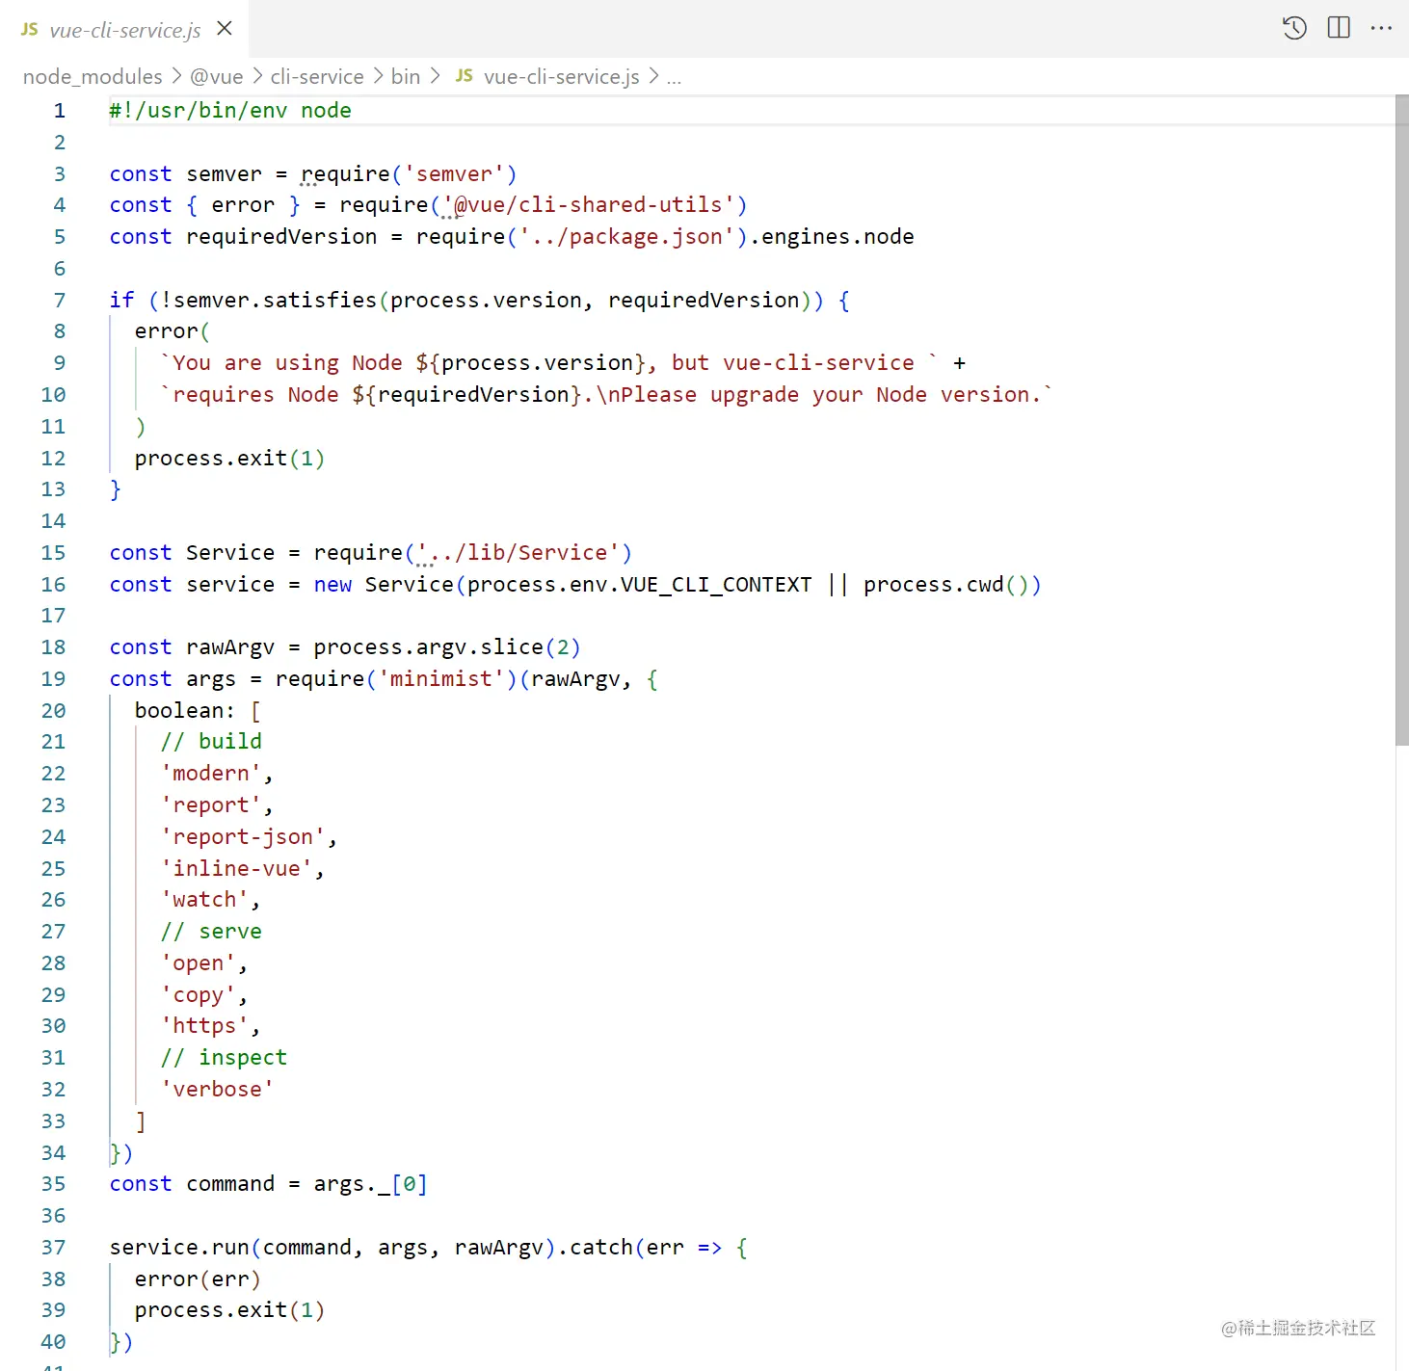1409x1371 pixels.
Task: Click the 'modern' string on line 22
Action: pyautogui.click(x=211, y=774)
